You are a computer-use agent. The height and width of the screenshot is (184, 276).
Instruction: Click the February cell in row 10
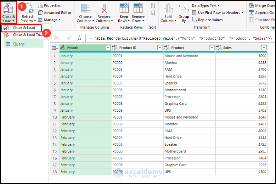click(x=85, y=117)
